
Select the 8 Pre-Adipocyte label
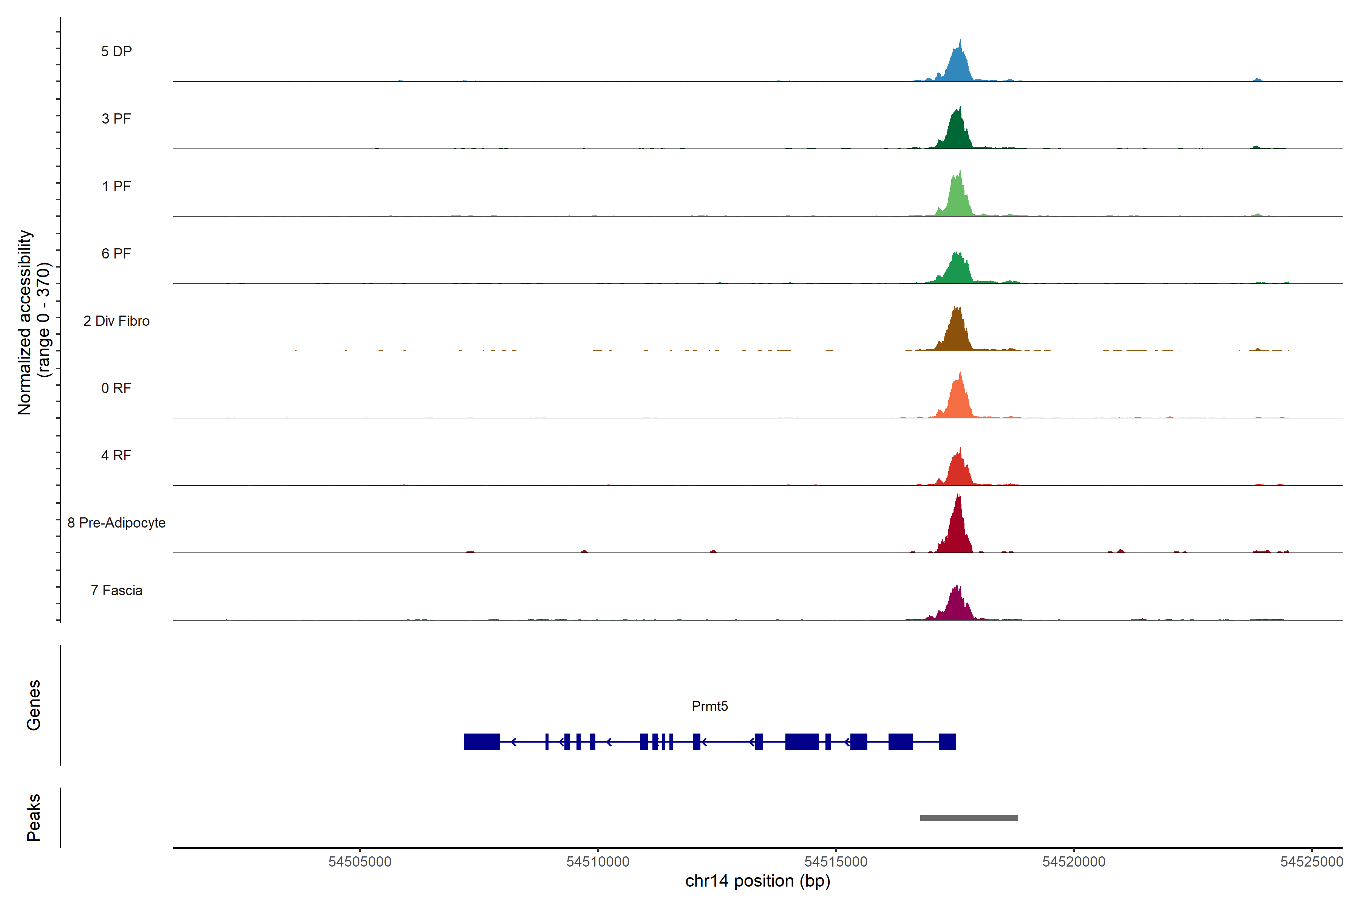pyautogui.click(x=116, y=523)
